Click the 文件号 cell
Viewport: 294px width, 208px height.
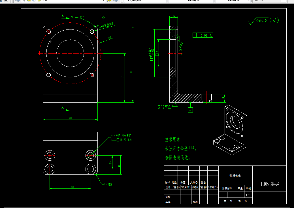(194, 182)
